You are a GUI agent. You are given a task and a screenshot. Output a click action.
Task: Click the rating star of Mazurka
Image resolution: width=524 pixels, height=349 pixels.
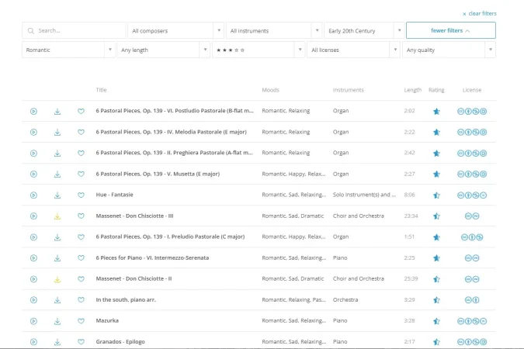[x=436, y=321]
